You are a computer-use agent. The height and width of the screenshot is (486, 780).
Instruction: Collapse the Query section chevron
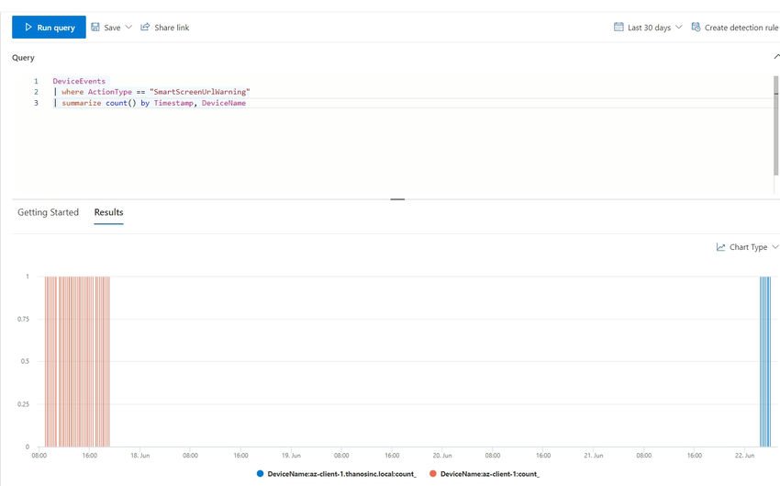point(776,57)
